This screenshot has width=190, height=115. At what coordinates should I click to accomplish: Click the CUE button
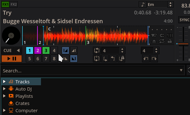click(x=8, y=50)
